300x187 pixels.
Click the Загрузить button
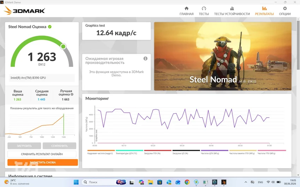24,146
